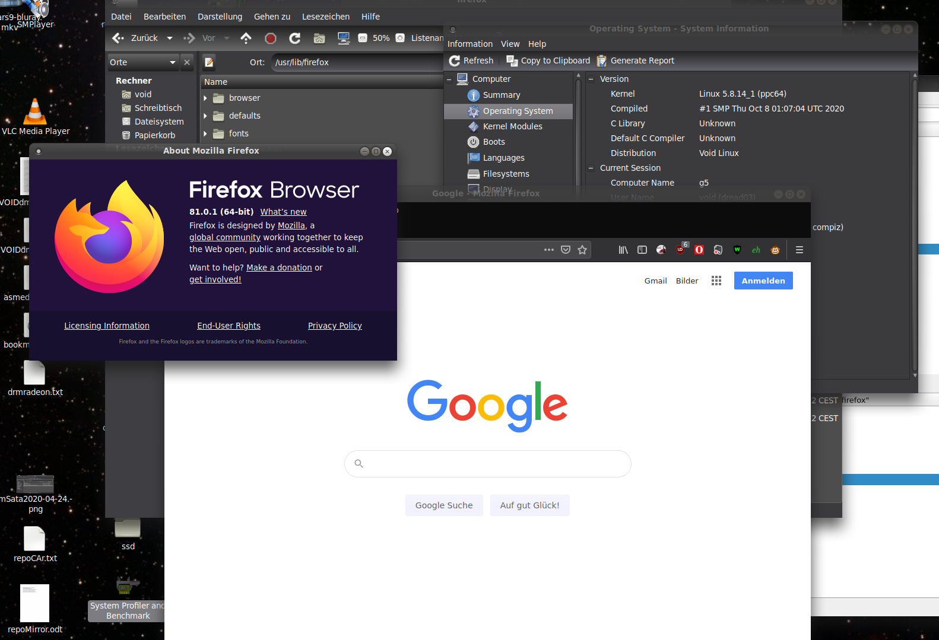Click the /usr/lib/firefox location field
The height and width of the screenshot is (640, 939).
coord(357,62)
